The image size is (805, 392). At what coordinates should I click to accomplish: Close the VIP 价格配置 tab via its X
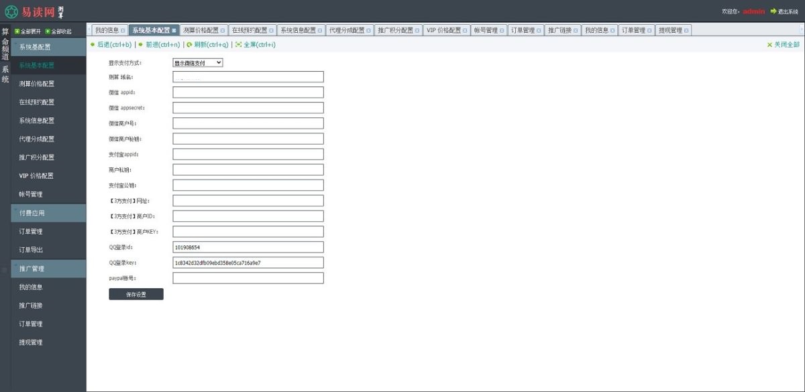465,31
